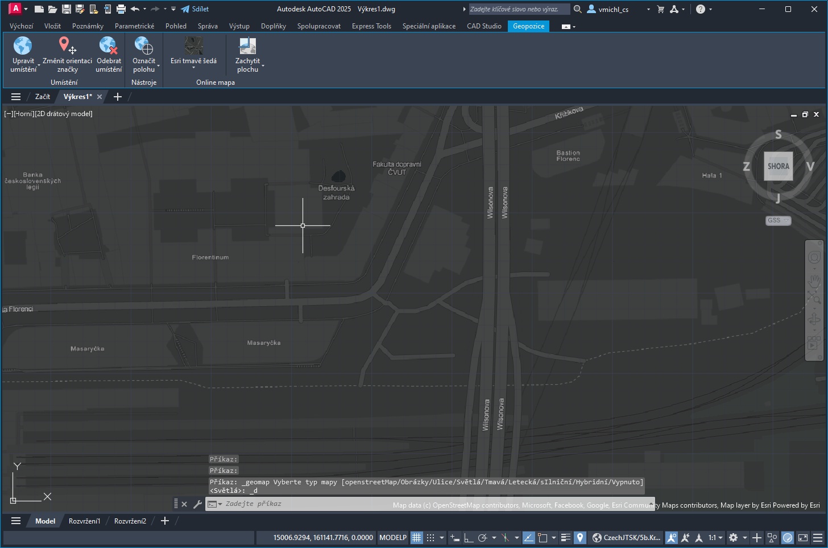This screenshot has height=548, width=828.
Task: Open the AutoCAD application menu button
Action: point(15,9)
